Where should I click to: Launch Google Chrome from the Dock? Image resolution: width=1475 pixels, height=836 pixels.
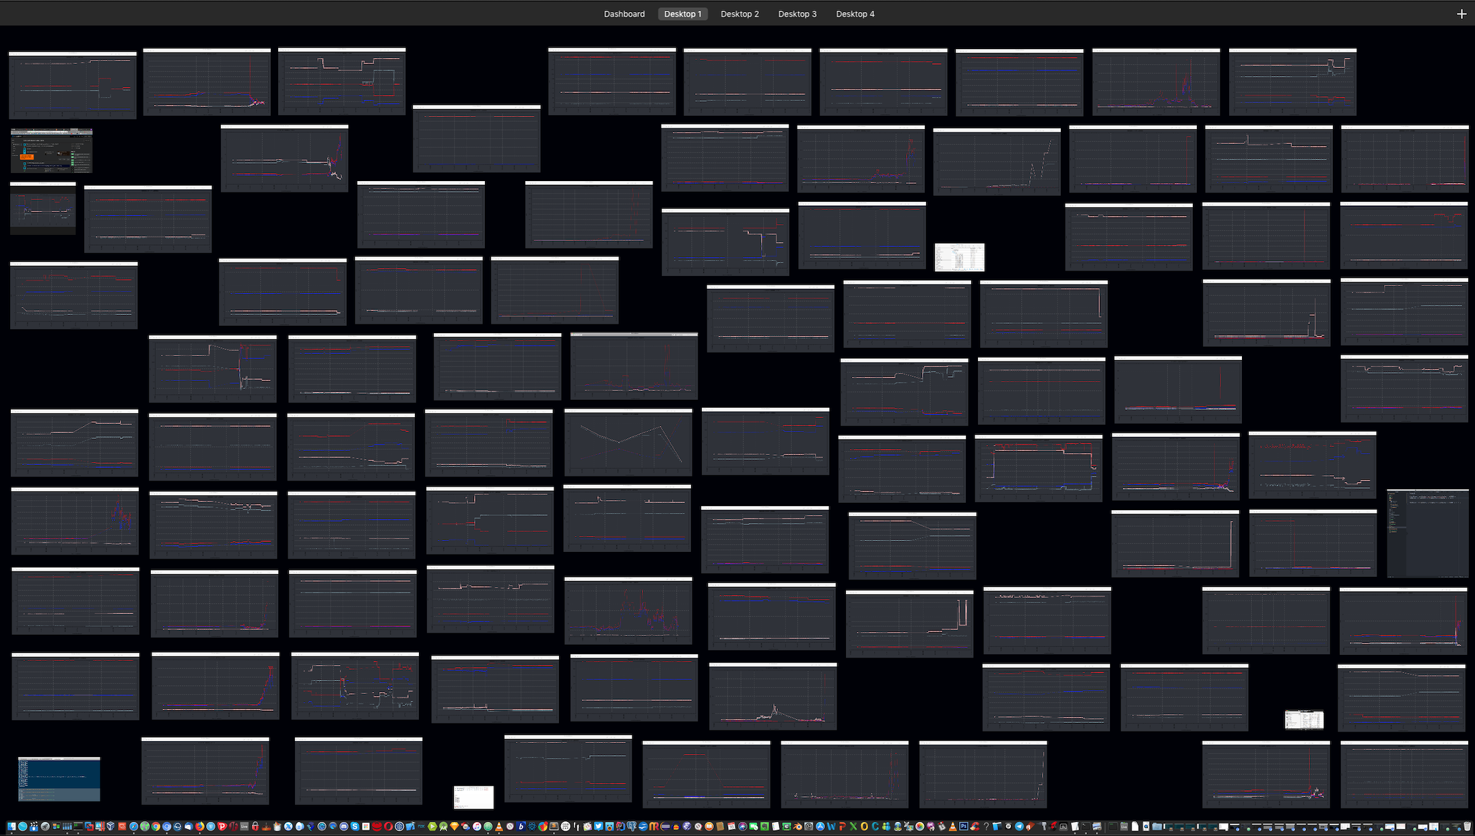[156, 827]
